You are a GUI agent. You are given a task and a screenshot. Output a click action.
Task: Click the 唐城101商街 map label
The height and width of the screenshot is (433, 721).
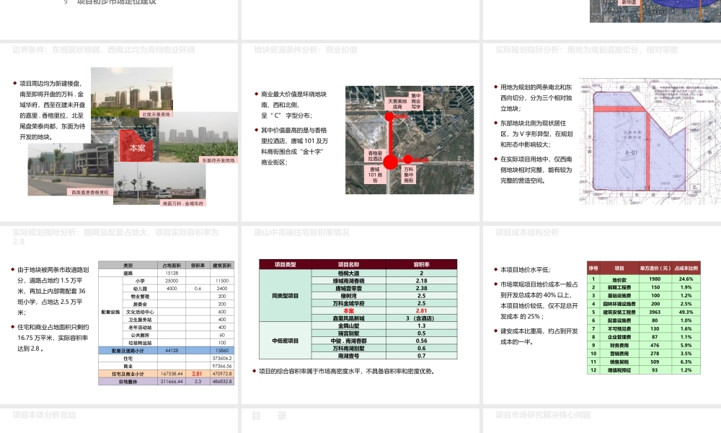(x=375, y=175)
